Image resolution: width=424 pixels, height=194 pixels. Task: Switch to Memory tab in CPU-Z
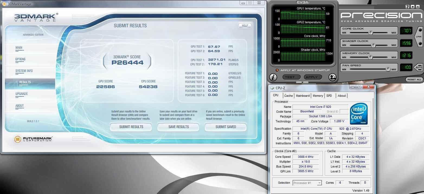point(318,96)
